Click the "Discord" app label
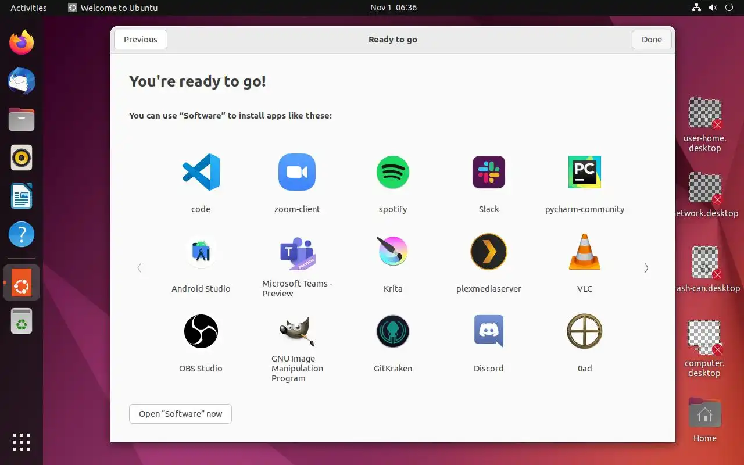Viewport: 744px width, 465px height. point(489,369)
